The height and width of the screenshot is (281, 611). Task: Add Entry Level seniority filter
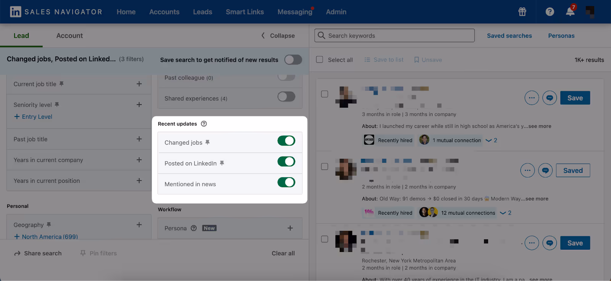tap(33, 116)
